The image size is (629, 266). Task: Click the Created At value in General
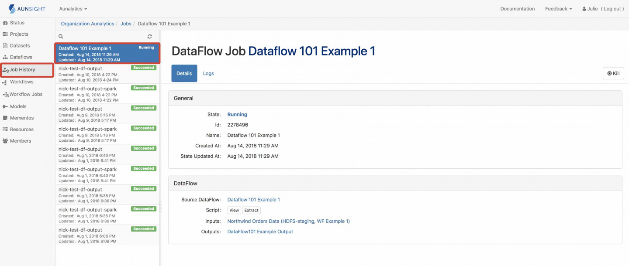point(253,146)
